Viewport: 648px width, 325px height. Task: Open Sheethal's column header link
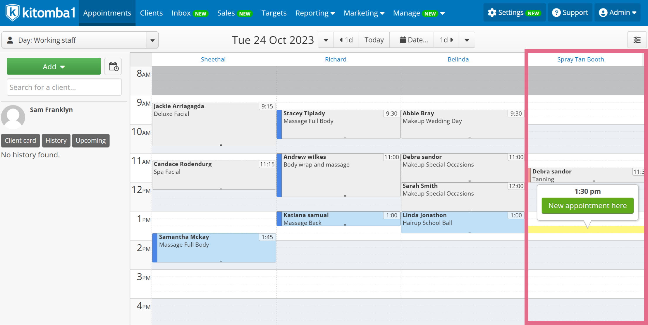click(213, 59)
